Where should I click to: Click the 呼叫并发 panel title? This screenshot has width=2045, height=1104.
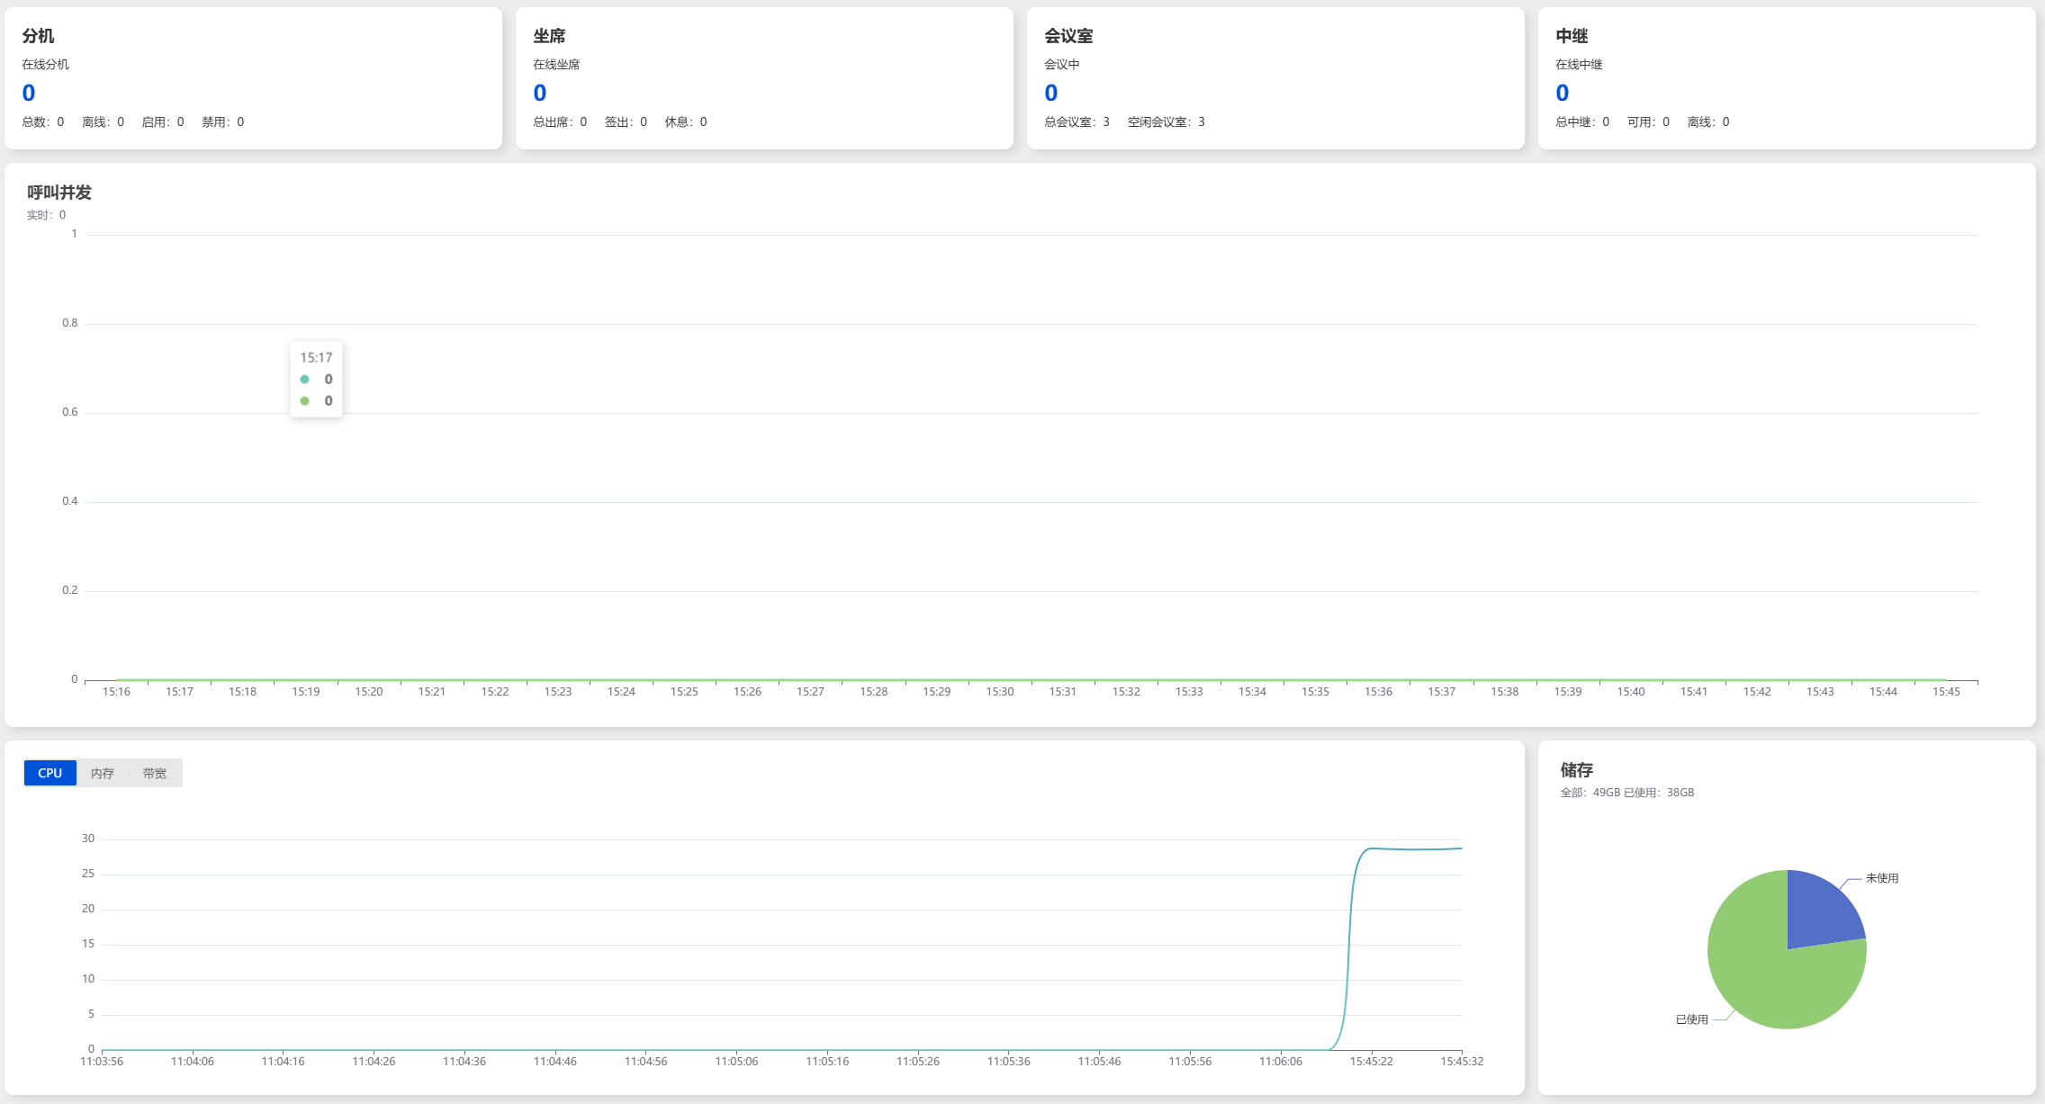pyautogui.click(x=59, y=193)
